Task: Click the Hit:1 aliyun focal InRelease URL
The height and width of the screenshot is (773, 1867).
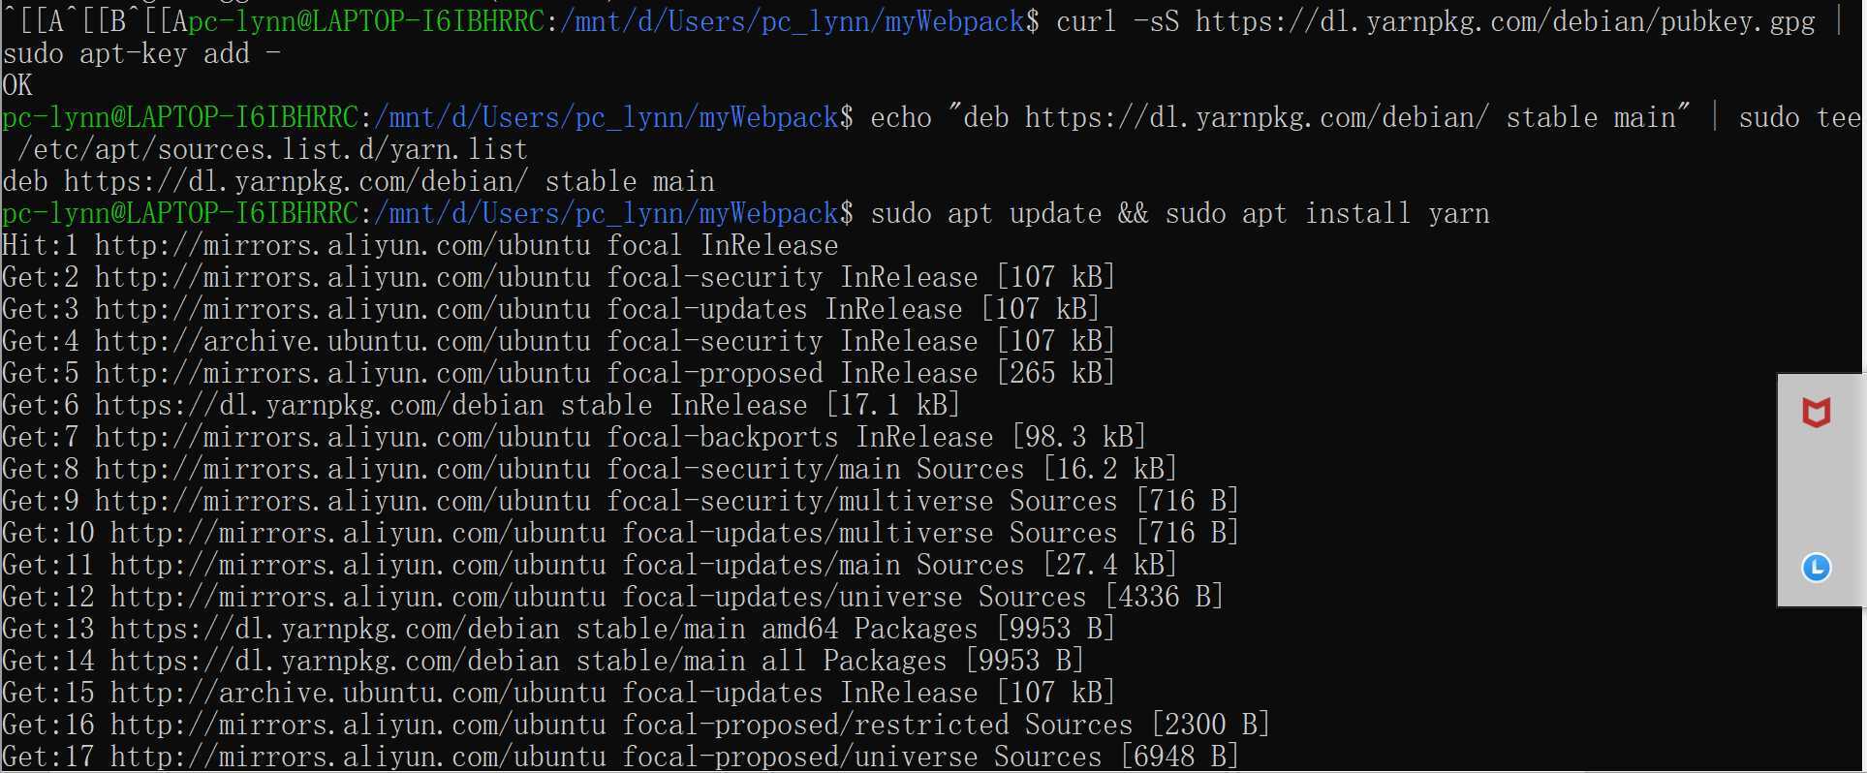Action: click(x=342, y=245)
